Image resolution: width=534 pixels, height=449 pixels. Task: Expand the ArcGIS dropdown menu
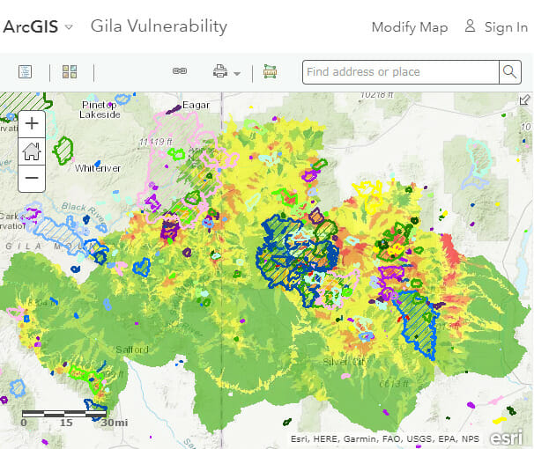(69, 28)
